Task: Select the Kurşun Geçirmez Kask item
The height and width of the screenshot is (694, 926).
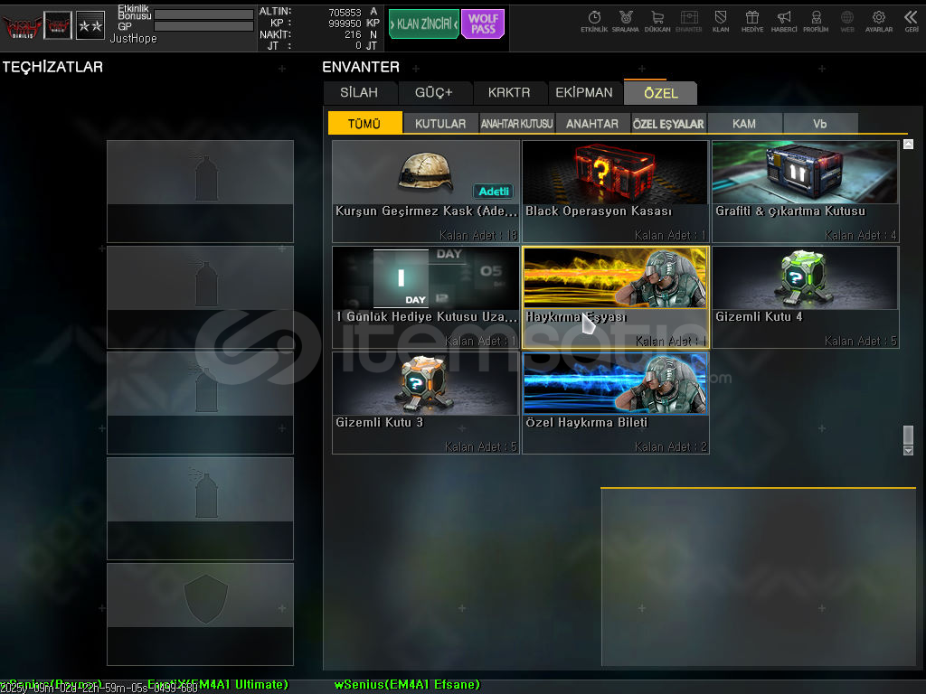Action: click(x=426, y=192)
